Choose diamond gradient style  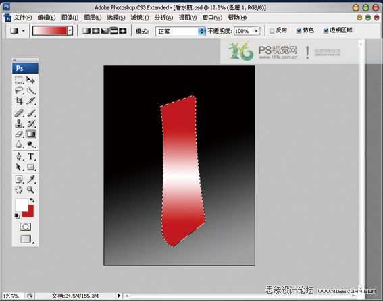(x=123, y=31)
